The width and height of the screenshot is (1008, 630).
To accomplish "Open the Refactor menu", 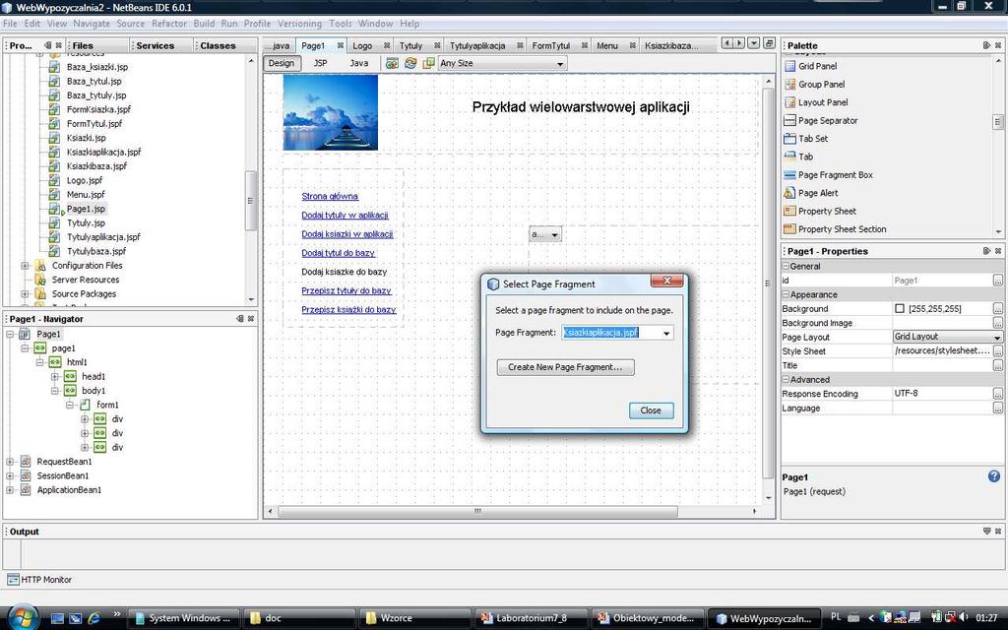I will tap(169, 24).
